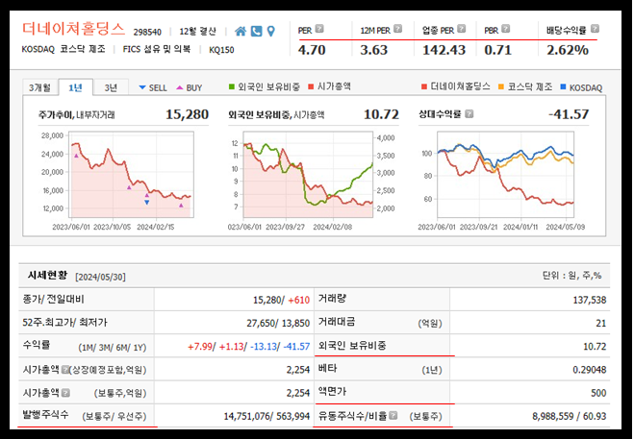Click red 시가총액 legend swatch
This screenshot has width=634, height=439.
pos(311,86)
